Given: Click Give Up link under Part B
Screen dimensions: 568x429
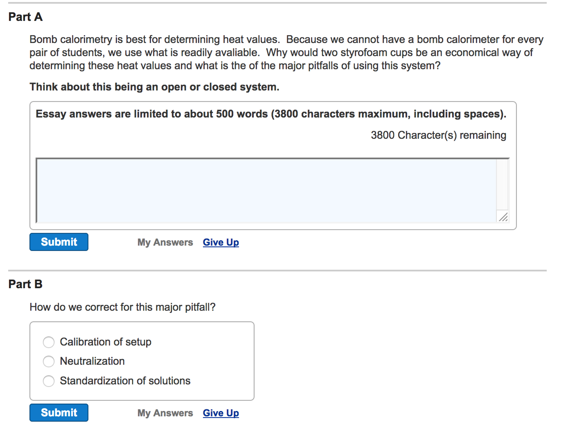Looking at the screenshot, I should click(221, 413).
